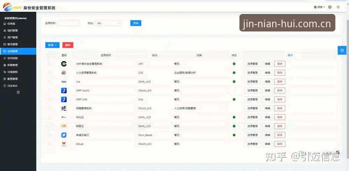Click the 应用名称 column header
Viewport: 349px width, 171px height.
point(106,55)
